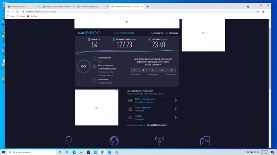Click Dank Memer alert triangle icon
This screenshot has width=277, height=155.
[130, 109]
